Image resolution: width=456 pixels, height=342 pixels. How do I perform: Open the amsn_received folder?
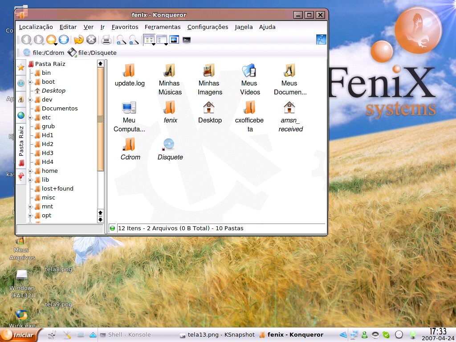[290, 117]
